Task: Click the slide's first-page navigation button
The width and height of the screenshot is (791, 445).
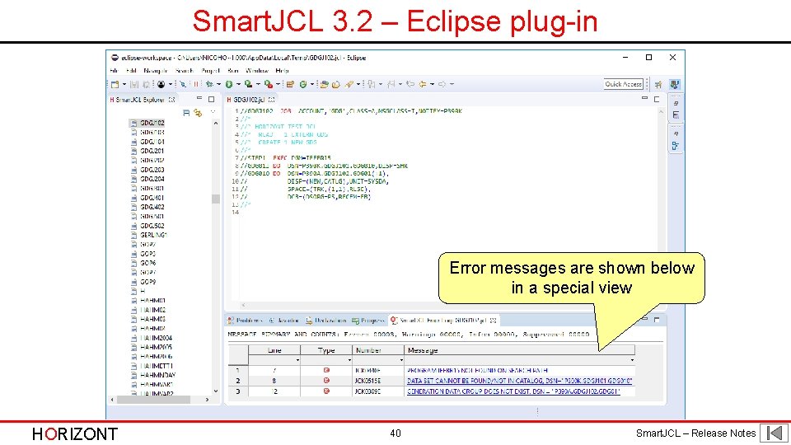Action: 775,433
